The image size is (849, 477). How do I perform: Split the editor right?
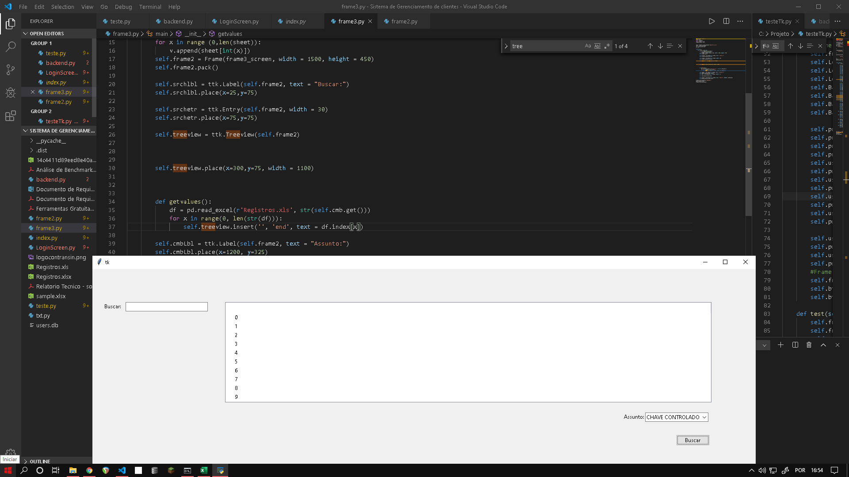(726, 21)
